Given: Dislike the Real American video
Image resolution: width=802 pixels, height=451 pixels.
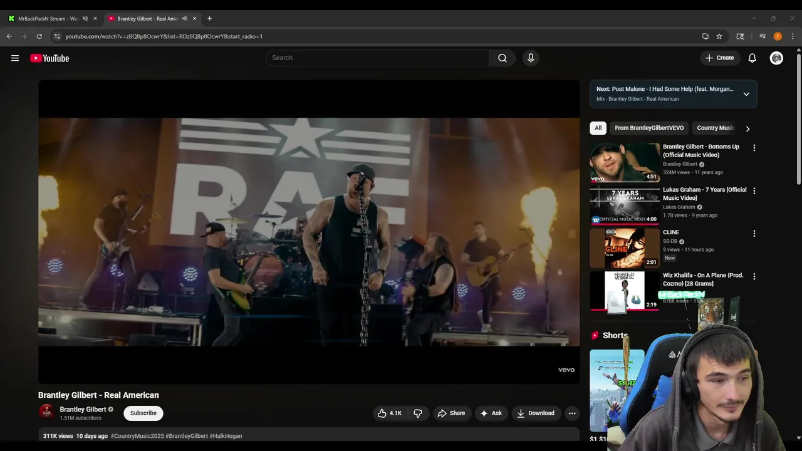Looking at the screenshot, I should click(418, 413).
